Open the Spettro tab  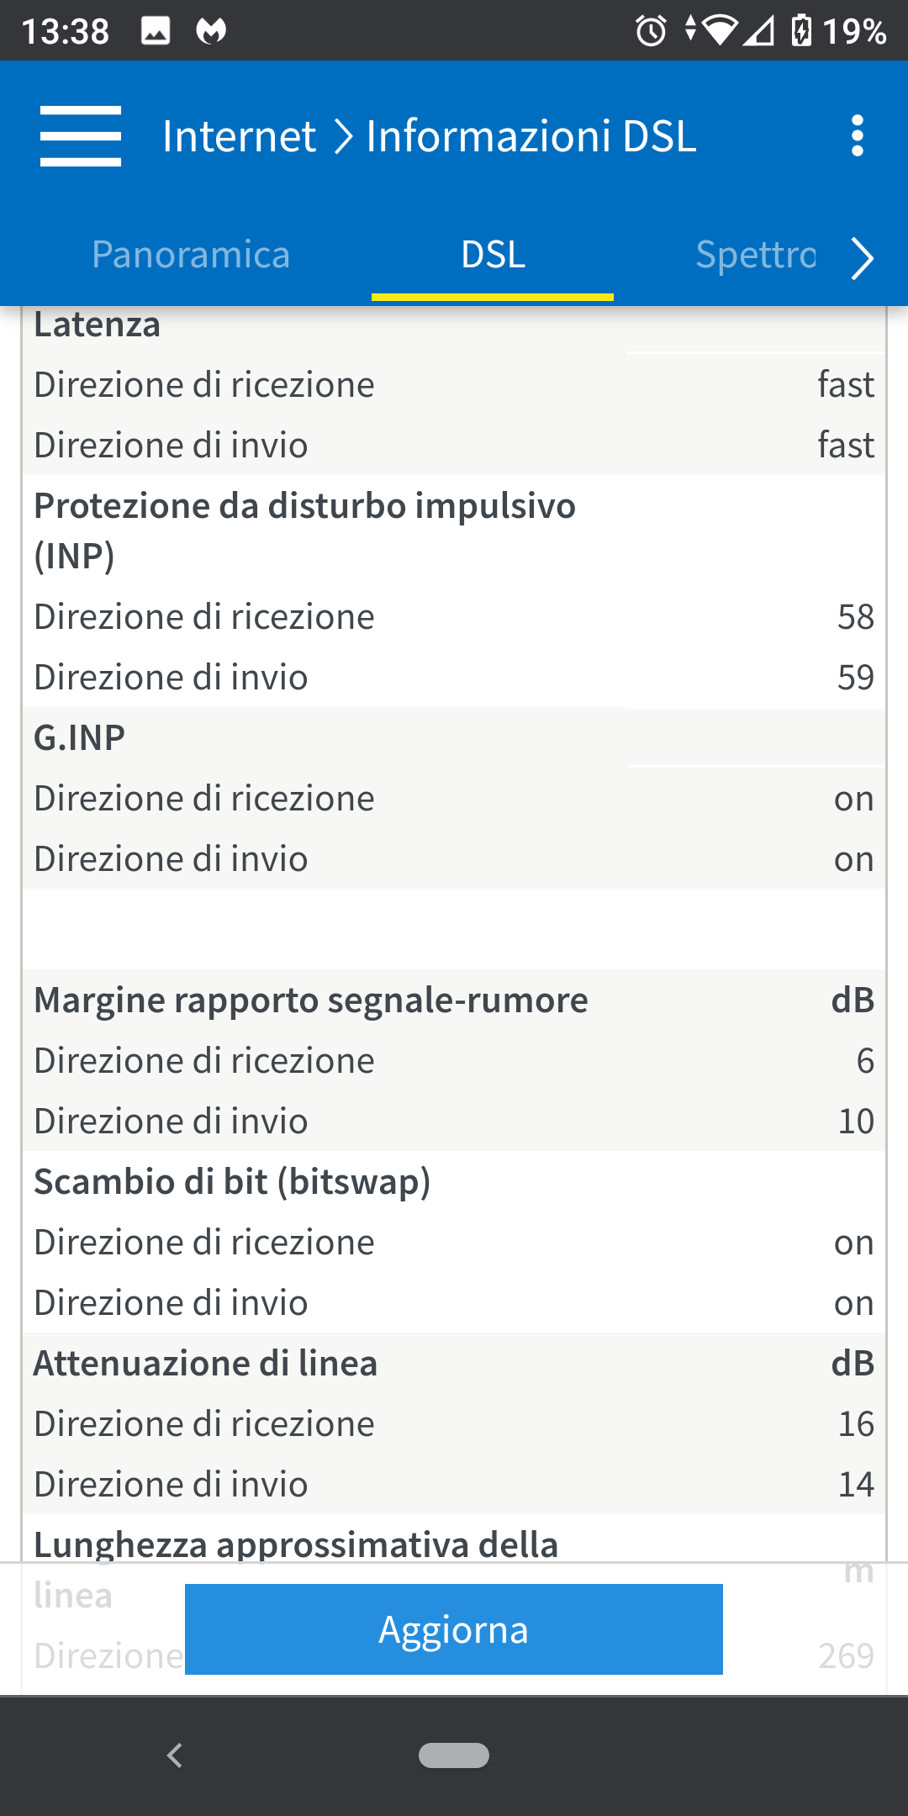[x=755, y=255]
